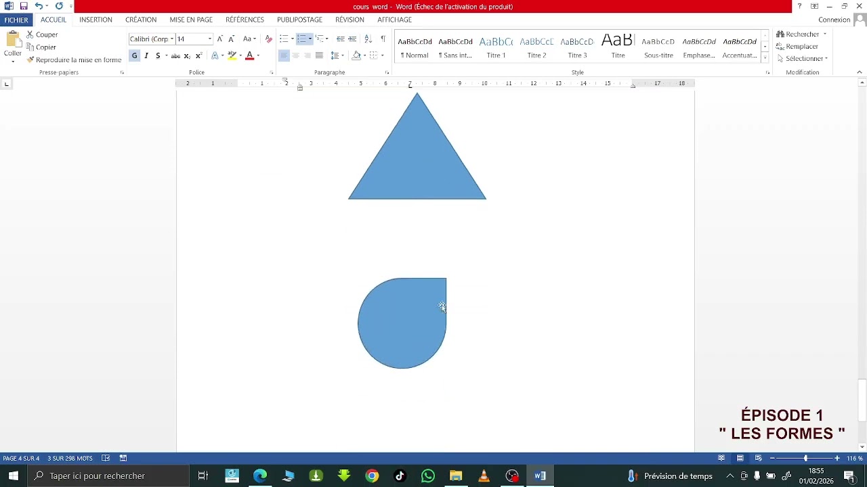
Task: Expand the styles gallery with the More arrow
Action: (765, 58)
